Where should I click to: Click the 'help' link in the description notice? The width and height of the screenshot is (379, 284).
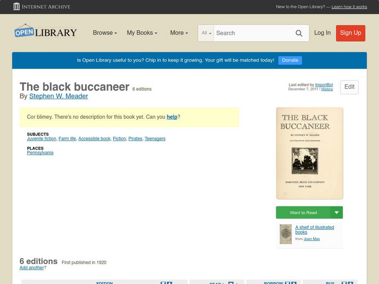pyautogui.click(x=171, y=116)
